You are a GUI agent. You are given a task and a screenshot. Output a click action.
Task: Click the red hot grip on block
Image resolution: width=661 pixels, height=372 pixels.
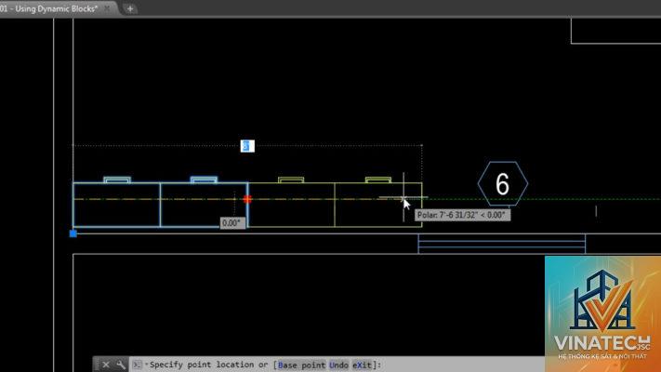tap(247, 199)
